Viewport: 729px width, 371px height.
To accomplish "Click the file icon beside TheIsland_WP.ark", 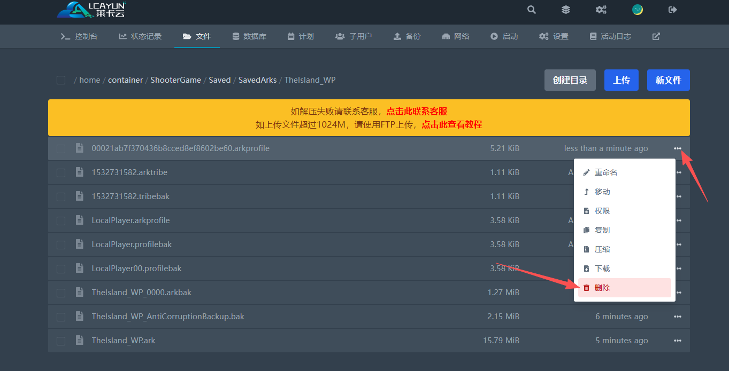I will pos(80,341).
